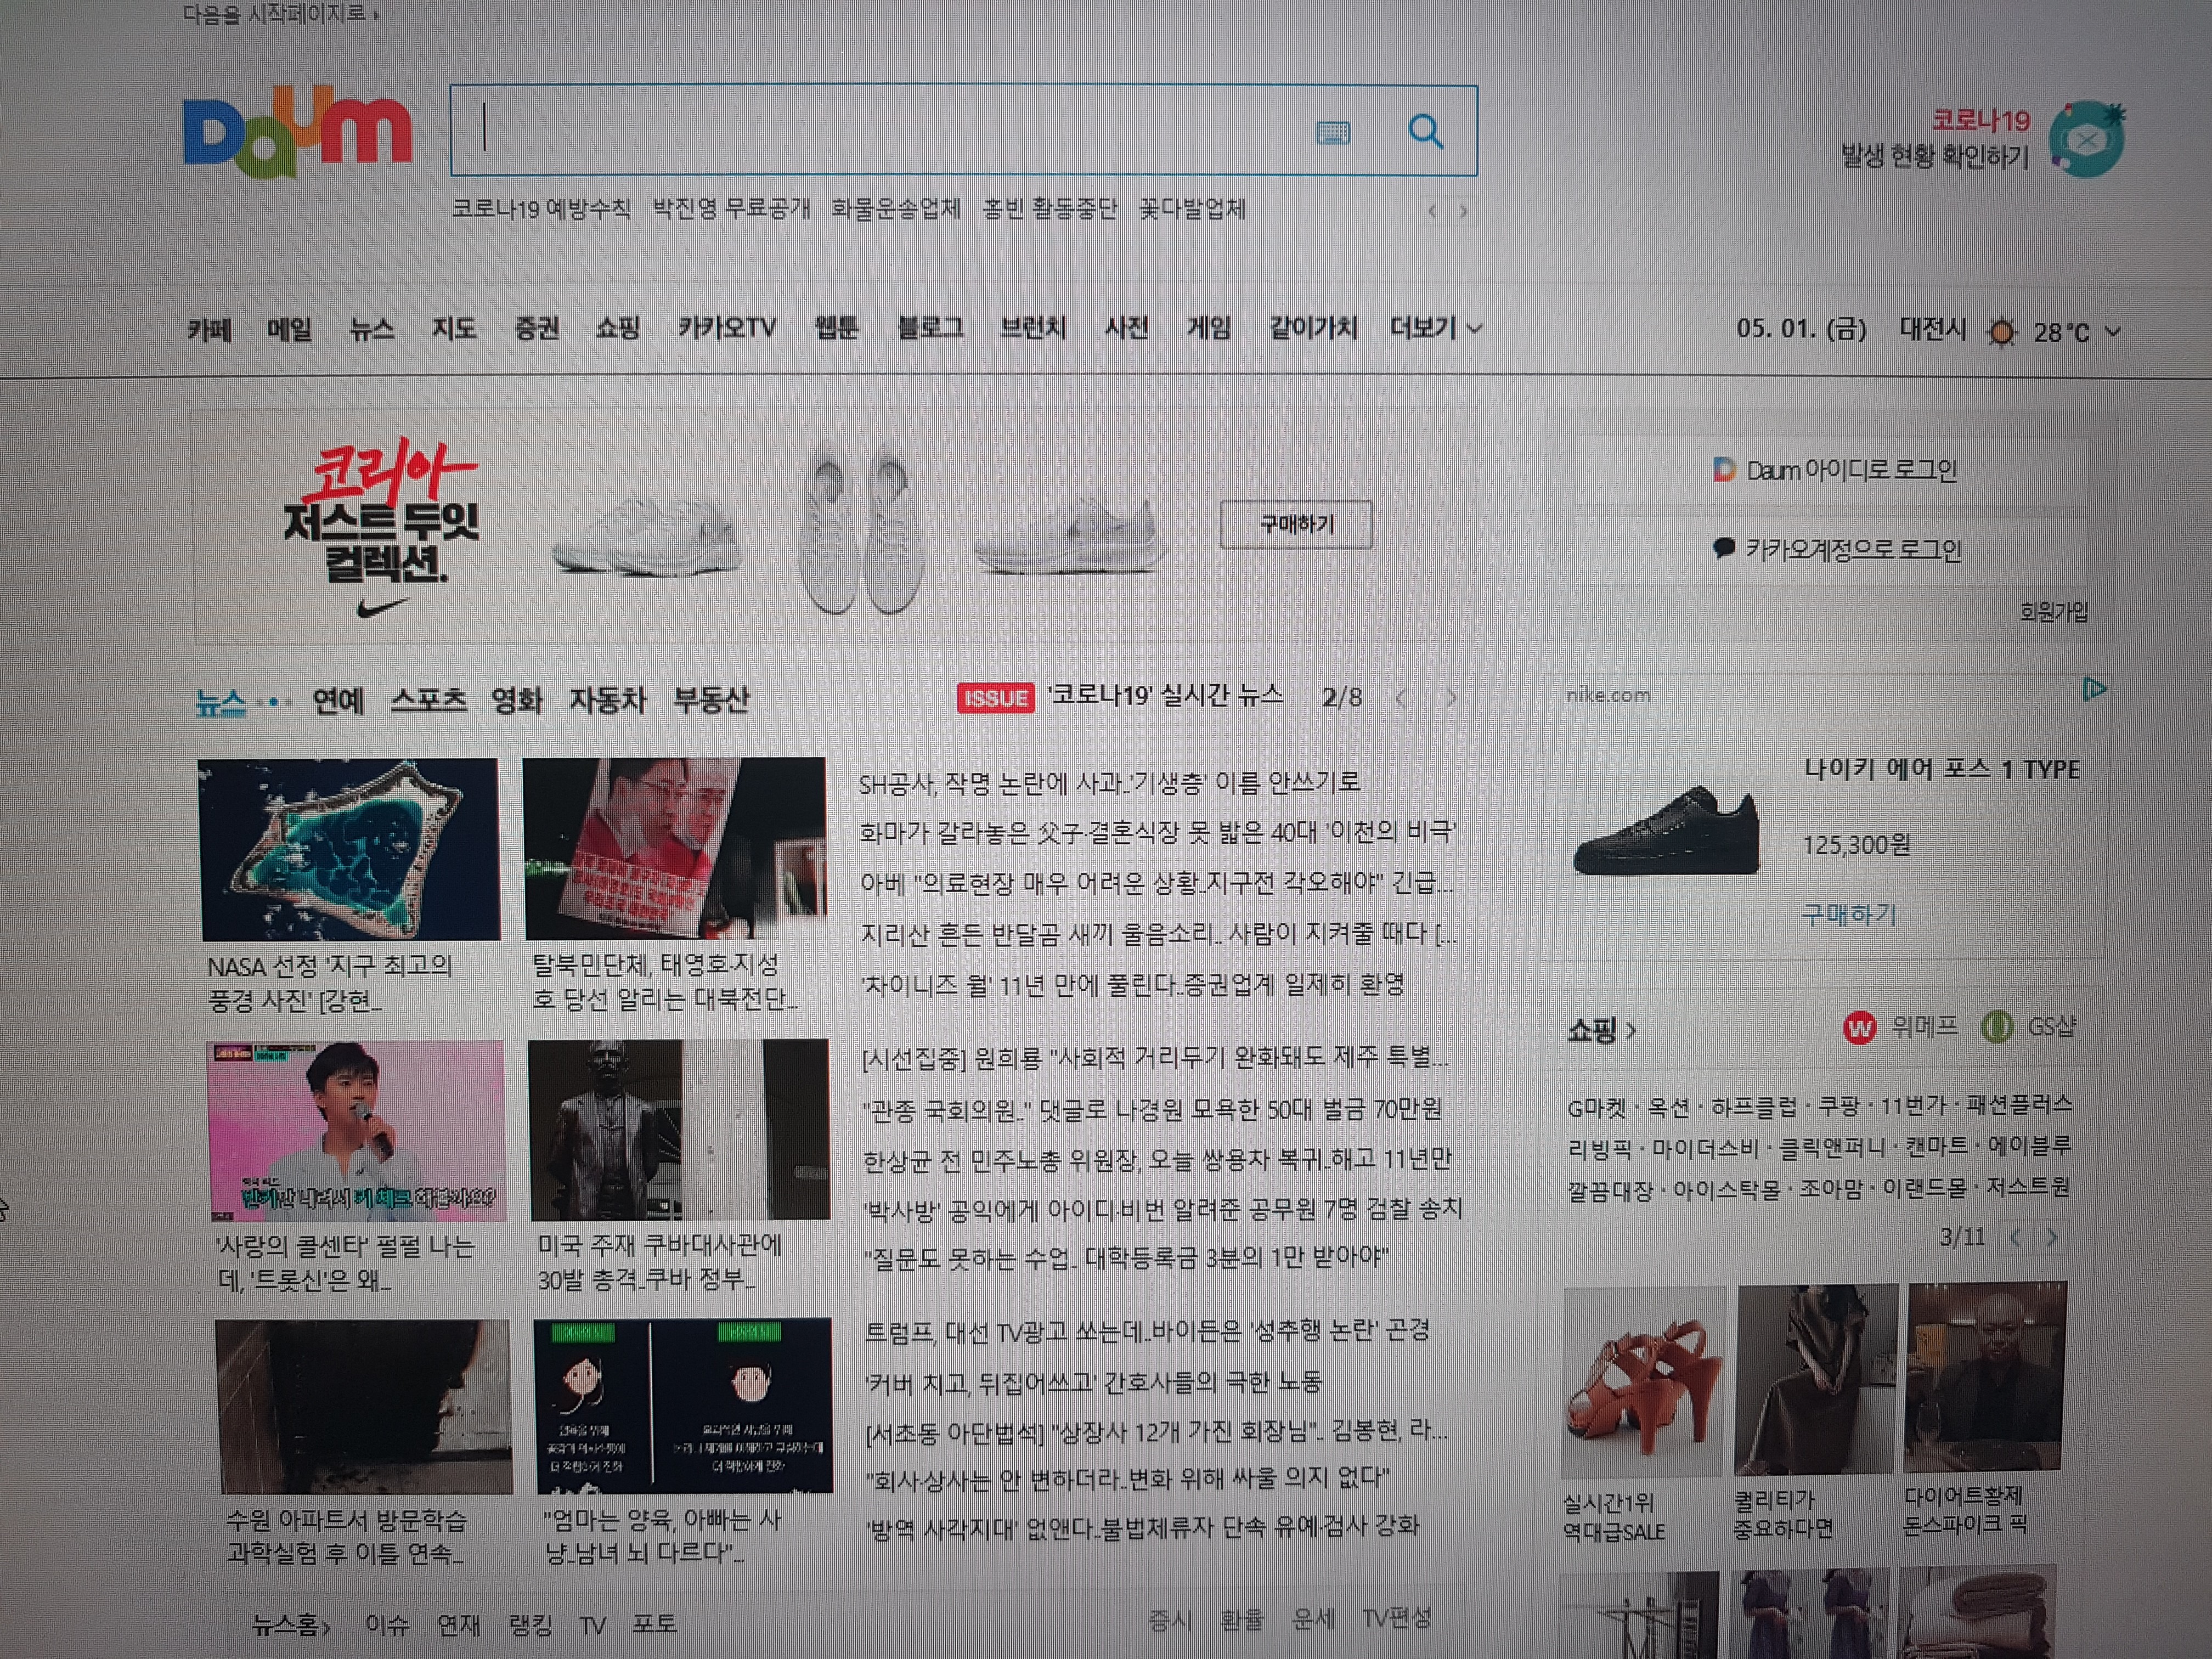Image resolution: width=2212 pixels, height=1659 pixels.
Task: Click the red Wemakeprice W icon
Action: point(1859,1027)
